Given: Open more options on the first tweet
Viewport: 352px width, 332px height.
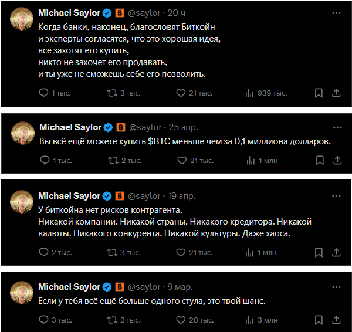Looking at the screenshot, I should (x=336, y=12).
